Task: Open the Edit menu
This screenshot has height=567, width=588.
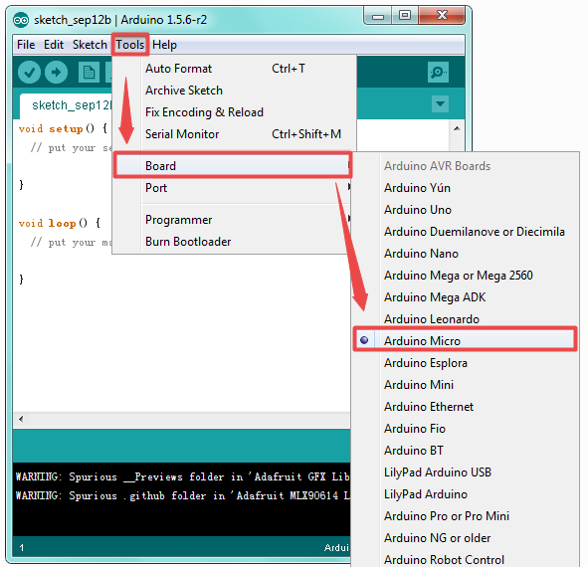Action: [54, 45]
